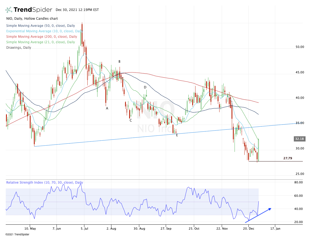Click the '©2021 TrendSpider' copyright text

(17, 235)
